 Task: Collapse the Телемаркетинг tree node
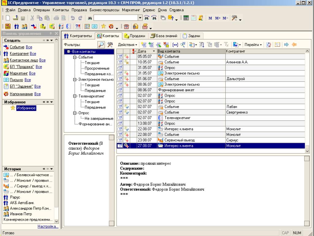click(75, 96)
